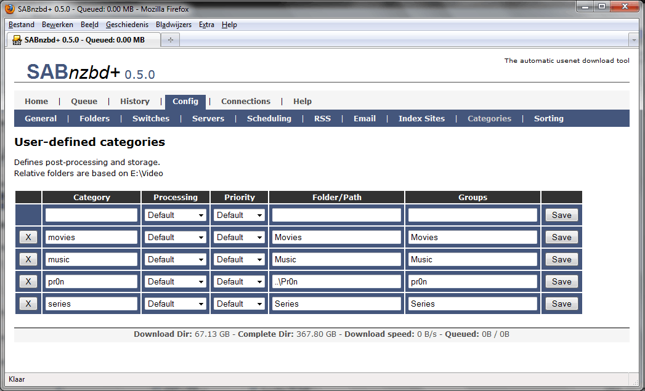Delete the pr0n category with X
The width and height of the screenshot is (645, 391).
(28, 281)
